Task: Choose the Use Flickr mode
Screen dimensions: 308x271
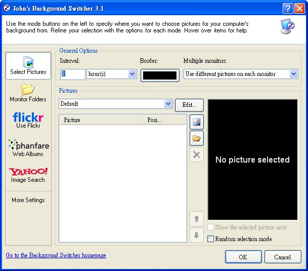Action: coord(28,120)
